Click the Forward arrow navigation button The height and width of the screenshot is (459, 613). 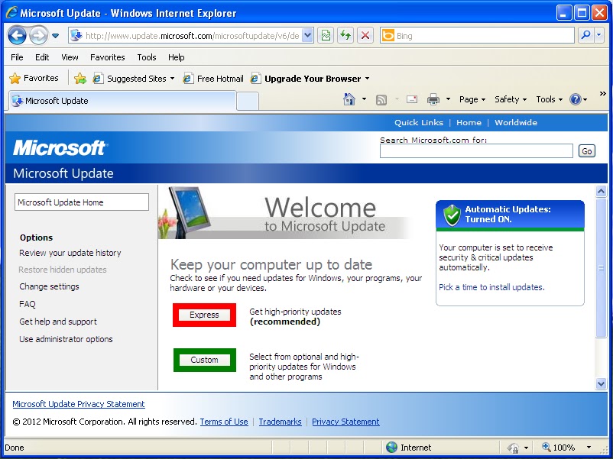(x=38, y=36)
